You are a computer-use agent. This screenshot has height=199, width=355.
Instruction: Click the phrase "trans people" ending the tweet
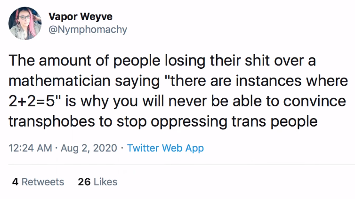click(274, 122)
